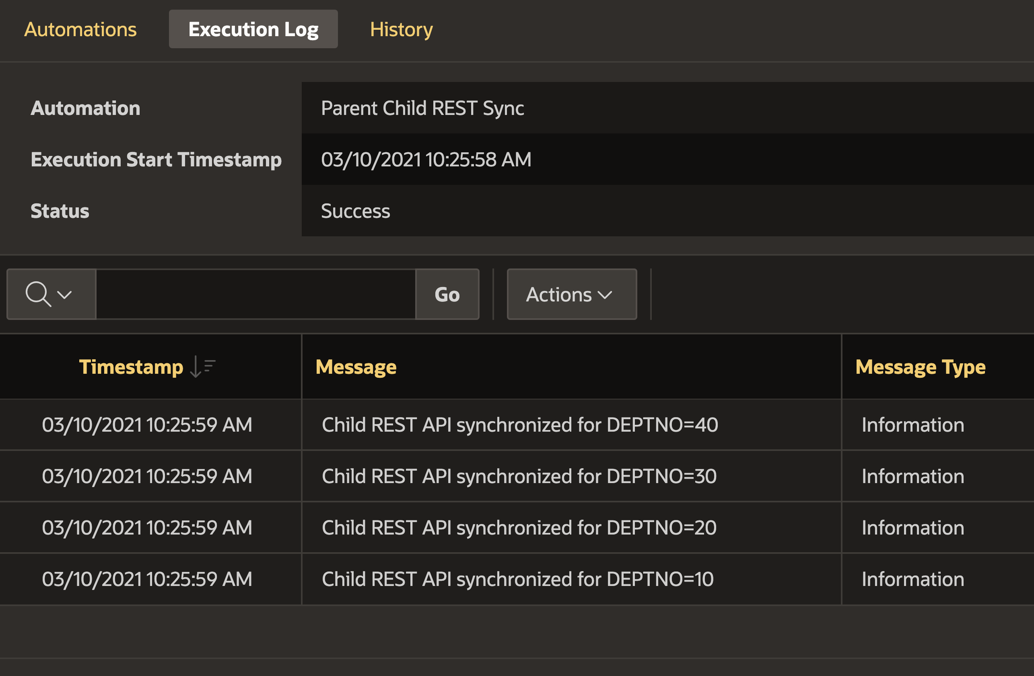This screenshot has height=676, width=1034.
Task: Click the Parent Child REST Sync value
Action: coord(422,108)
